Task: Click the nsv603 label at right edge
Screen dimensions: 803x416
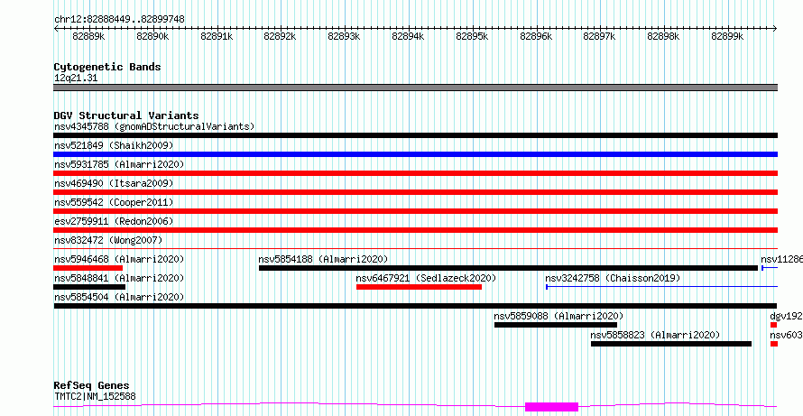Action: click(x=787, y=335)
